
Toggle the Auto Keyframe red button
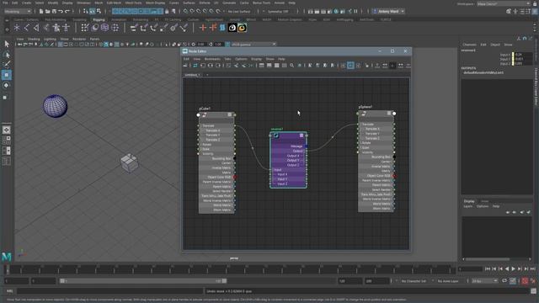pos(525,281)
